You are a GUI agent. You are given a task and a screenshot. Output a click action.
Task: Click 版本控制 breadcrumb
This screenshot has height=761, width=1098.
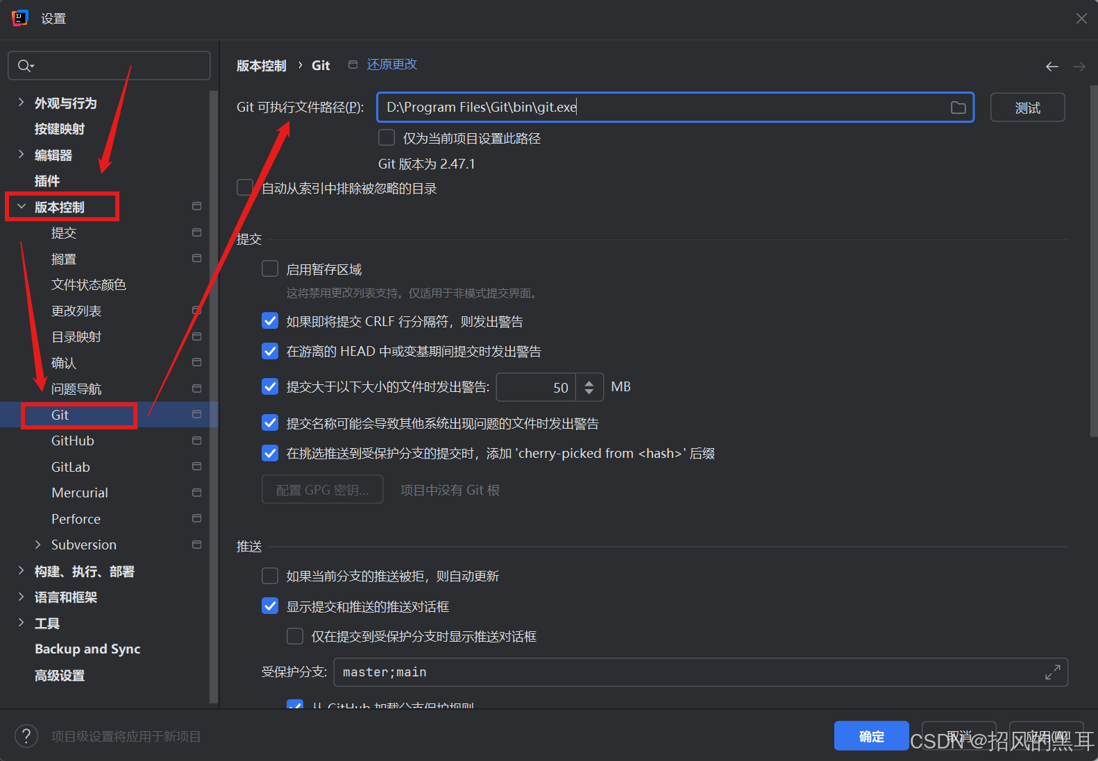coord(262,65)
